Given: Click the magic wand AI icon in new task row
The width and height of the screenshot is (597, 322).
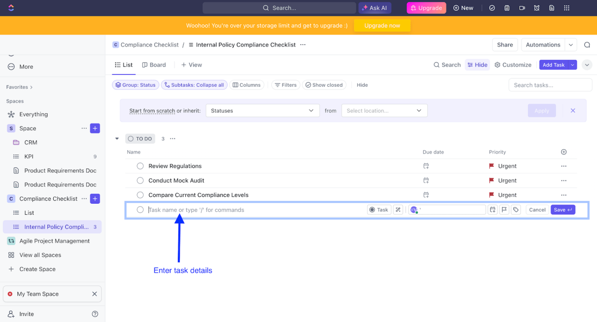Looking at the screenshot, I should point(398,210).
